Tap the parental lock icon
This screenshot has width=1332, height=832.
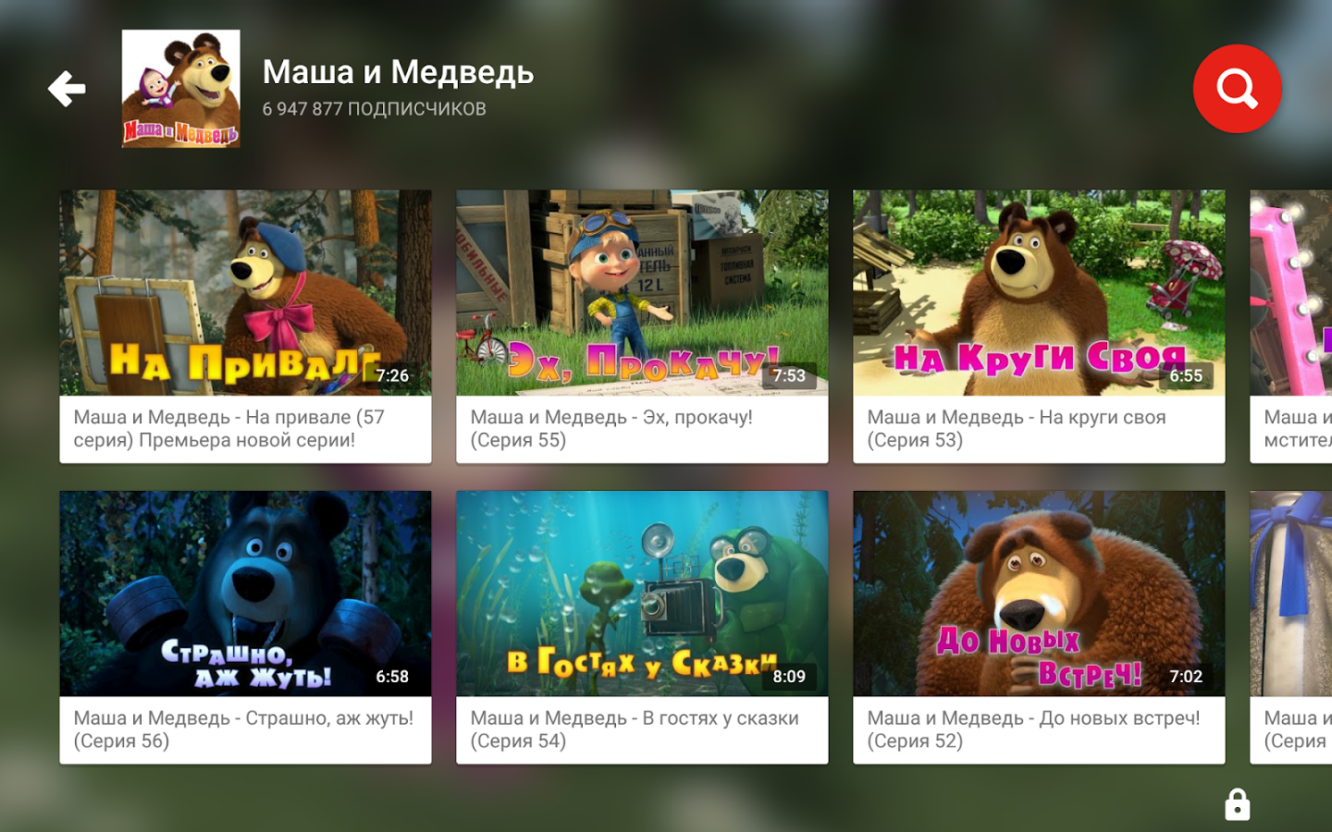pyautogui.click(x=1237, y=804)
